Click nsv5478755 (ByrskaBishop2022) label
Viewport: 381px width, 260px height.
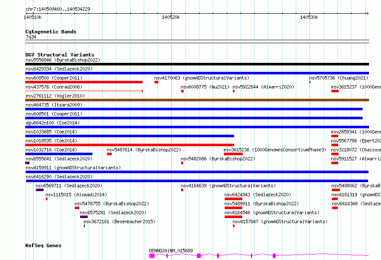click(x=112, y=204)
